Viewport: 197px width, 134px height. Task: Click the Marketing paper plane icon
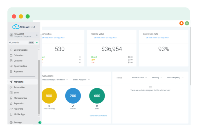point(11,82)
